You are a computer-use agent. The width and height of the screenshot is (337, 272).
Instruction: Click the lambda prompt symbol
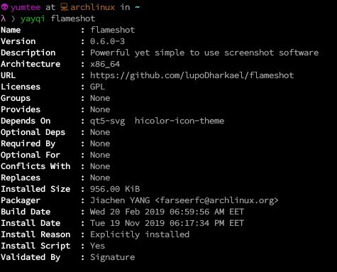[3, 18]
